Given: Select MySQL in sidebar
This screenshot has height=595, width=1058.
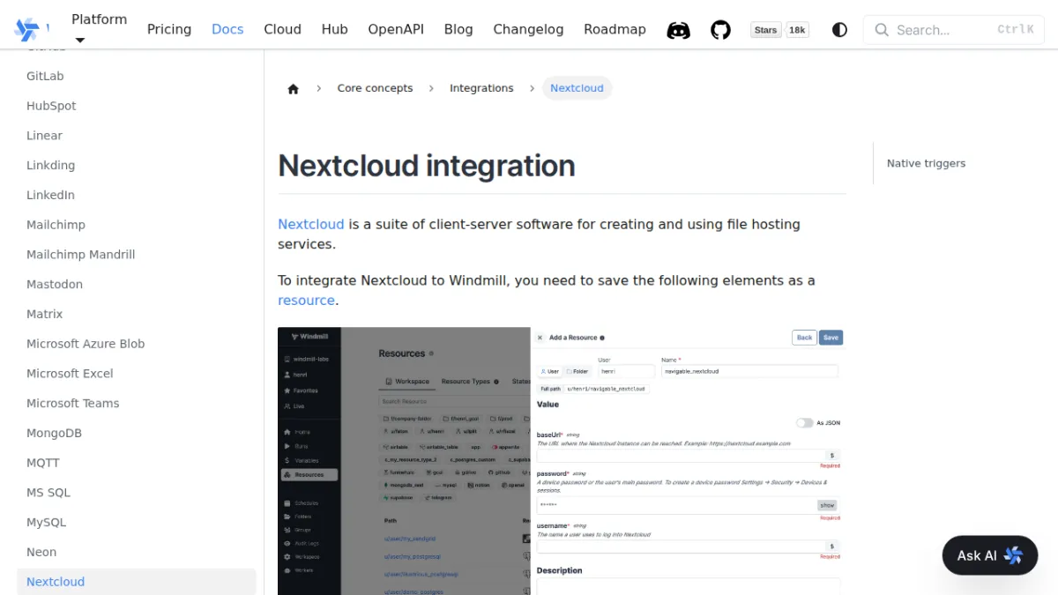Looking at the screenshot, I should (46, 522).
